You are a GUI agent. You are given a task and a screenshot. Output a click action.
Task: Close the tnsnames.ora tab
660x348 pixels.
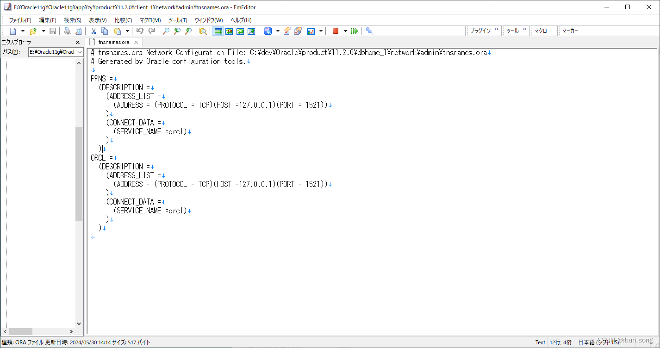pyautogui.click(x=136, y=42)
